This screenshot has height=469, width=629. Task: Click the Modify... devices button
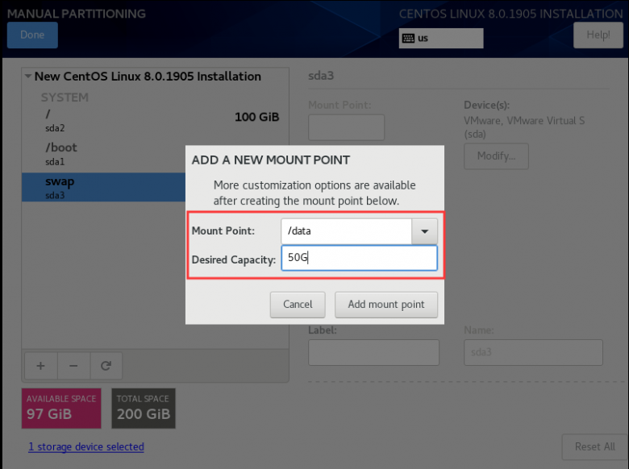(496, 156)
